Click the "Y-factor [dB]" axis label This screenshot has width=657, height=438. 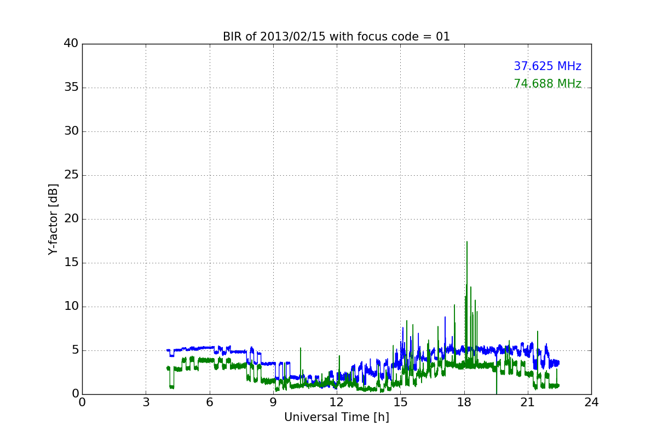click(x=53, y=219)
